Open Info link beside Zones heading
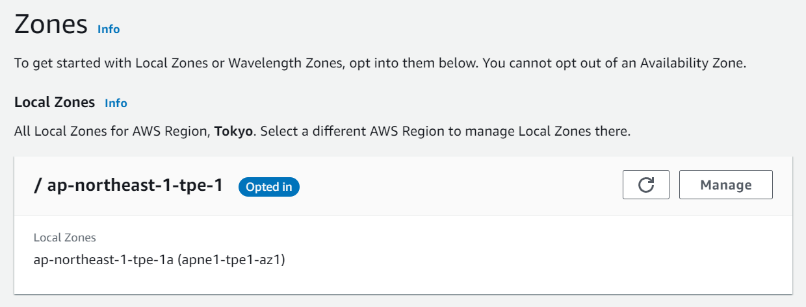 coord(109,29)
